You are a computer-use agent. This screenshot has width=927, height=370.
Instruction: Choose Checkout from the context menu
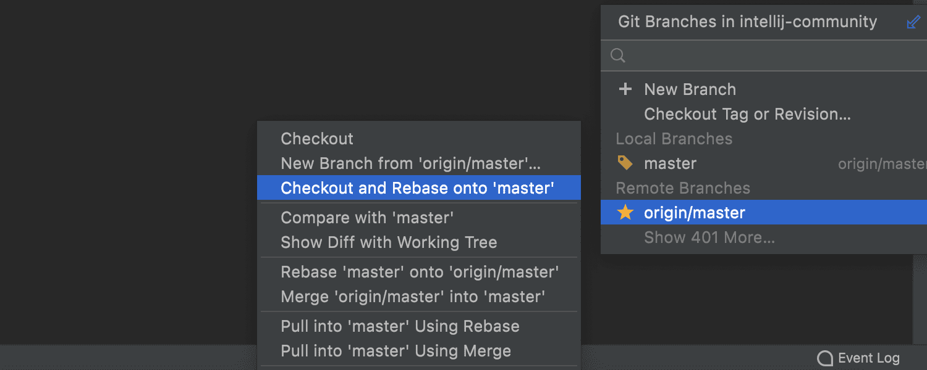coord(418,139)
